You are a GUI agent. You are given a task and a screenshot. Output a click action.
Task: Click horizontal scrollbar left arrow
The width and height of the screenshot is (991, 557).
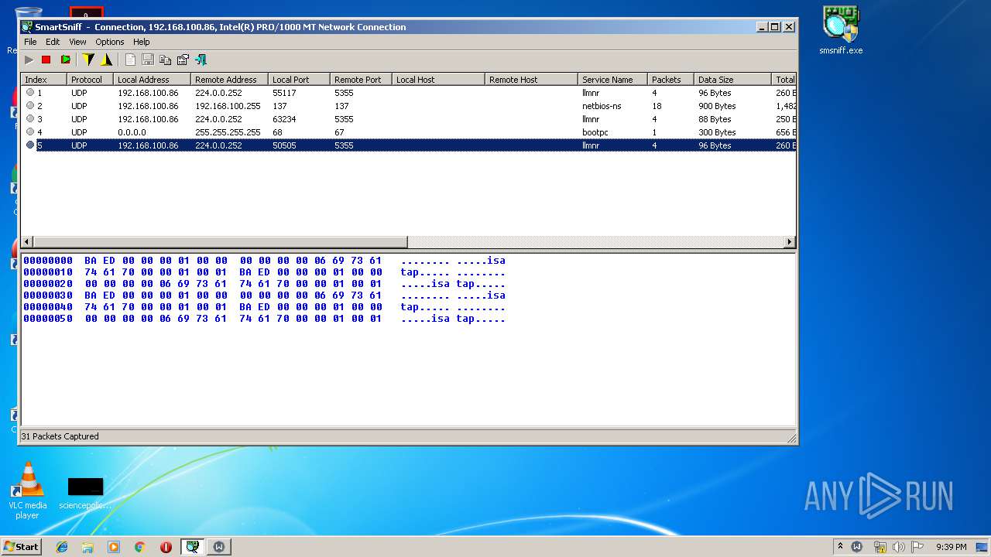tap(27, 242)
